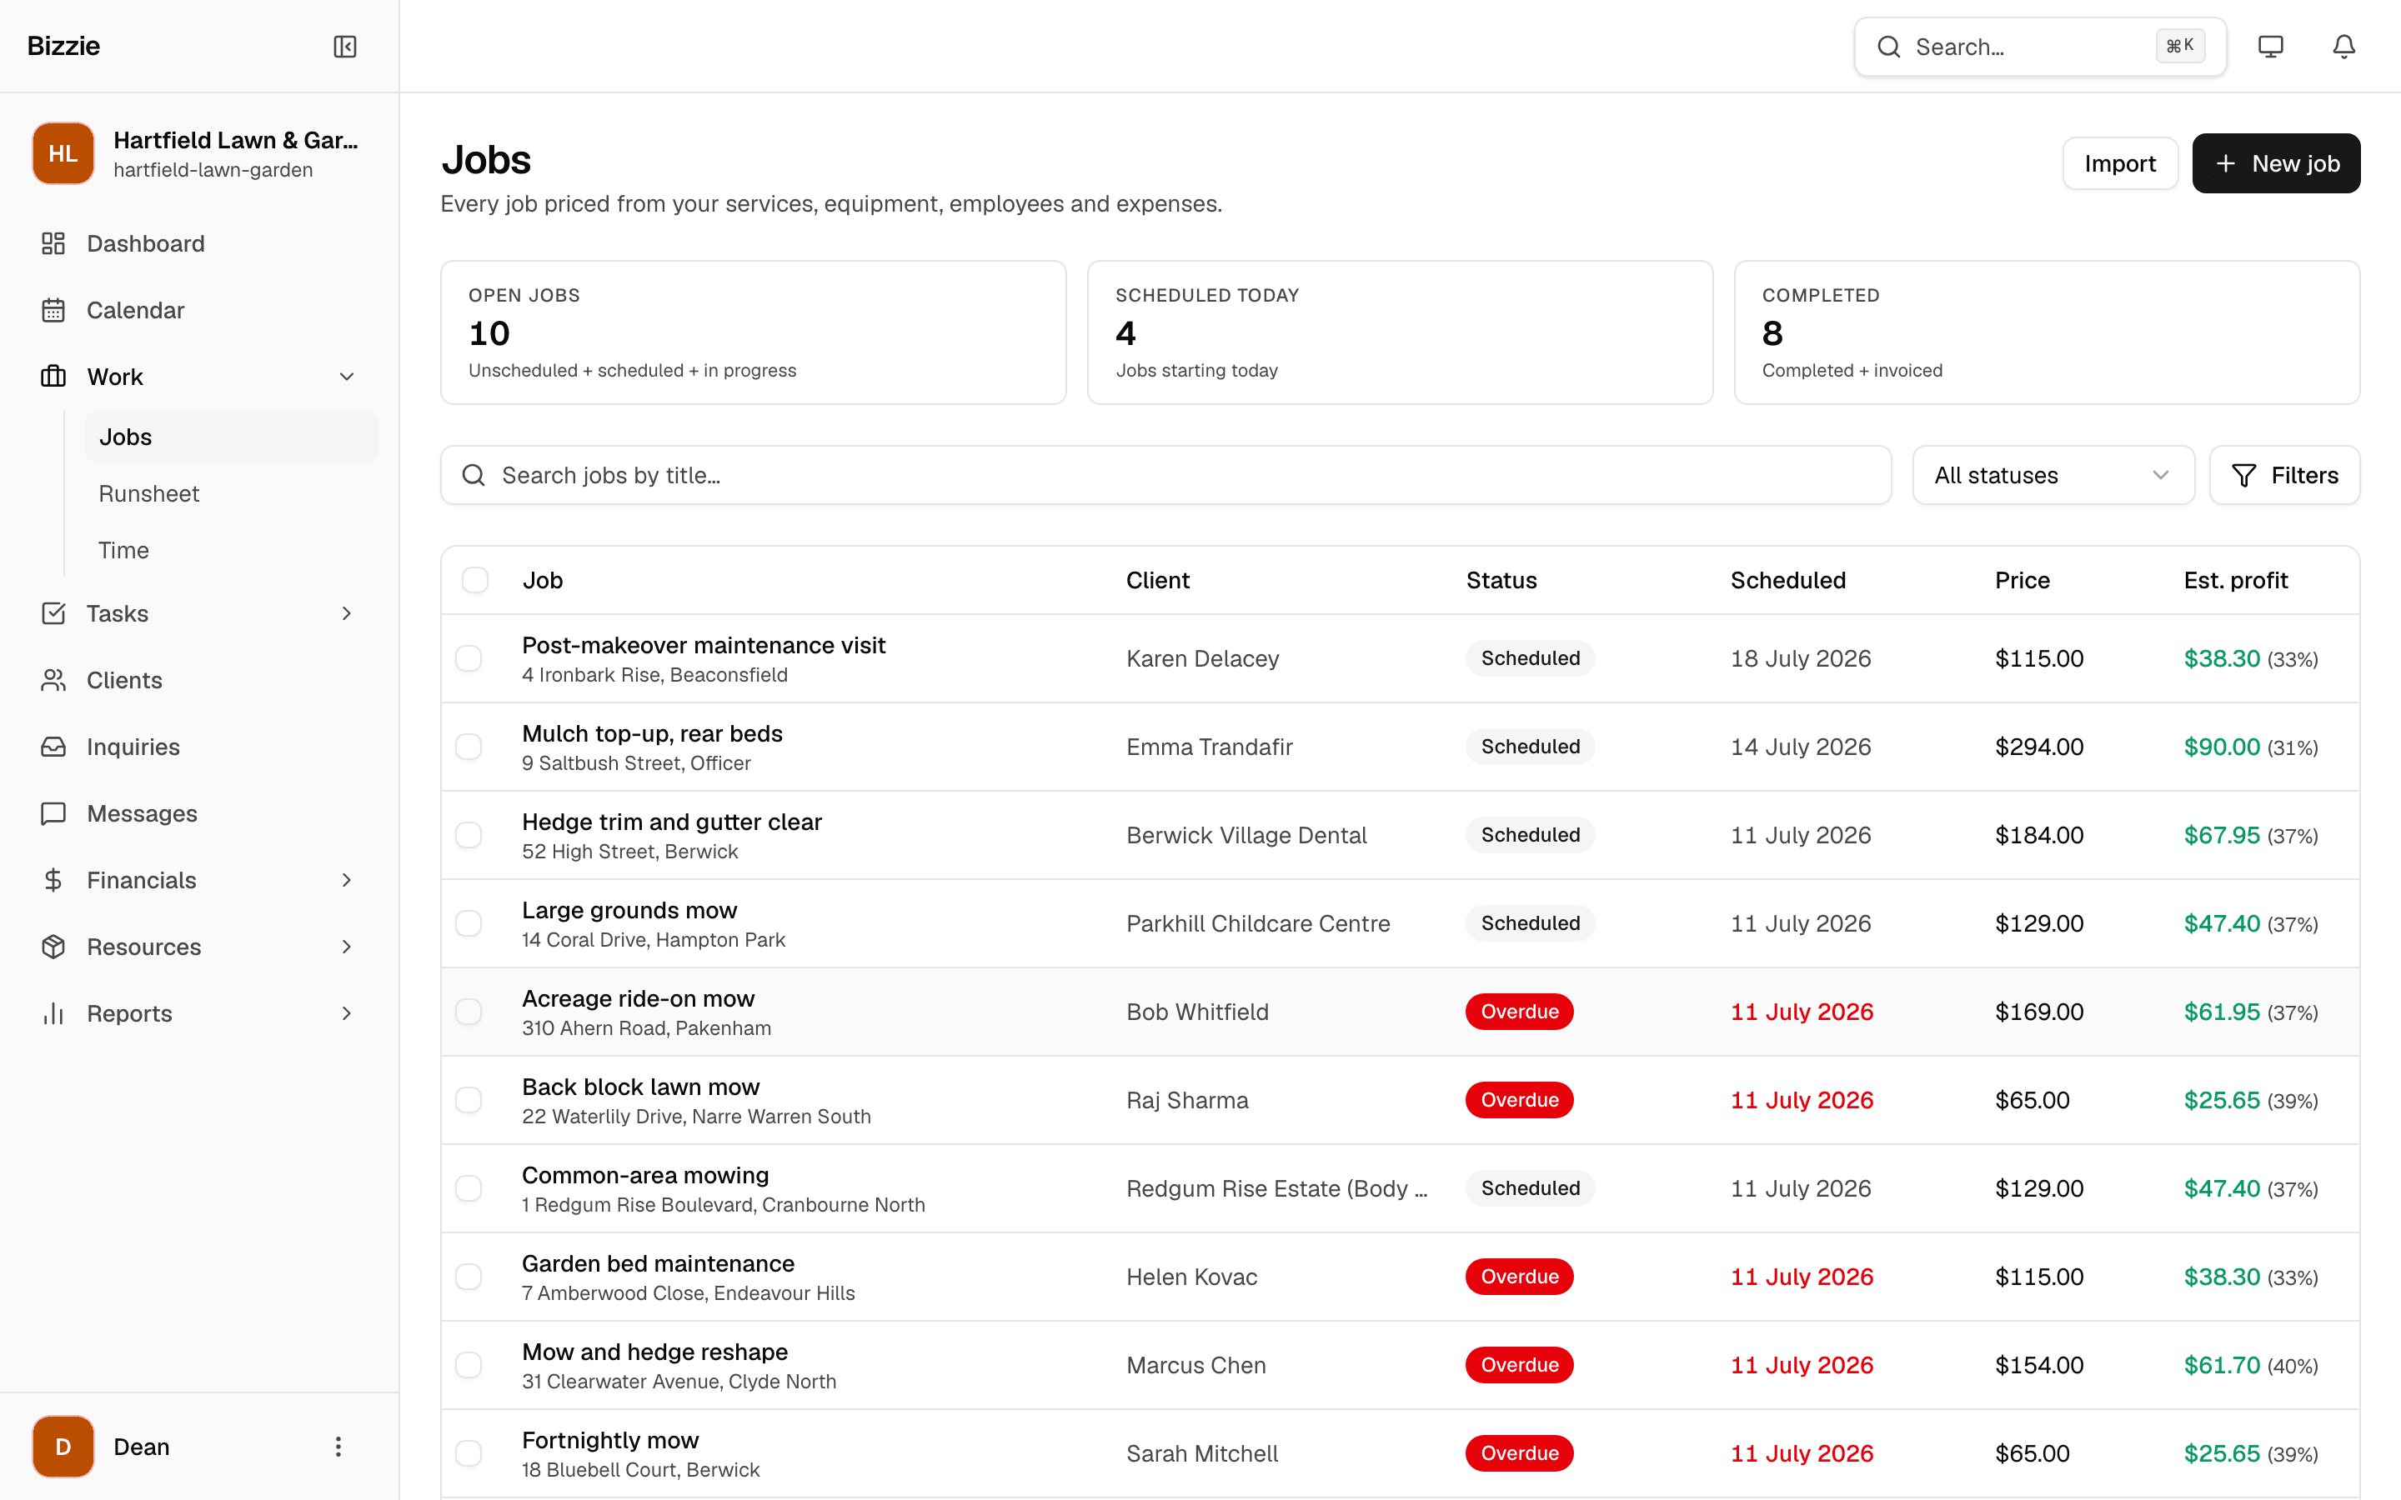Open the Time submenu item

124,550
